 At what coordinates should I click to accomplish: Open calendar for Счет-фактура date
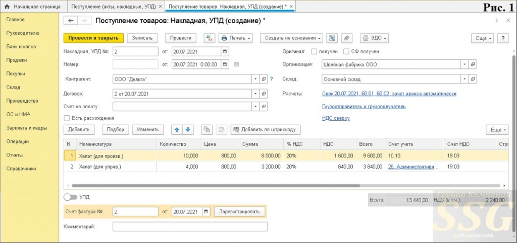point(206,211)
